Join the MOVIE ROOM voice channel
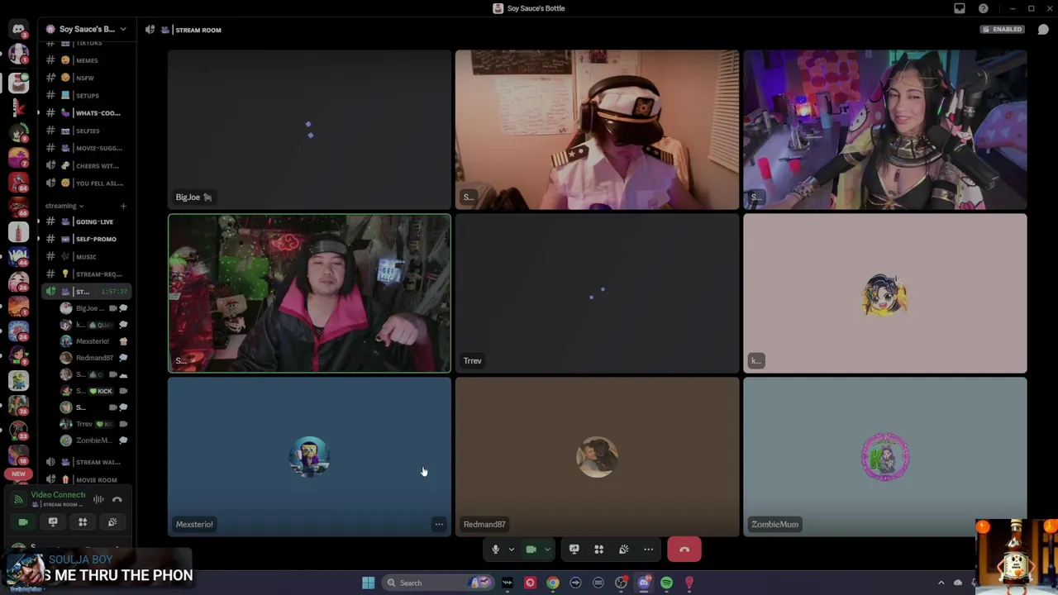The image size is (1058, 595). pyautogui.click(x=86, y=479)
